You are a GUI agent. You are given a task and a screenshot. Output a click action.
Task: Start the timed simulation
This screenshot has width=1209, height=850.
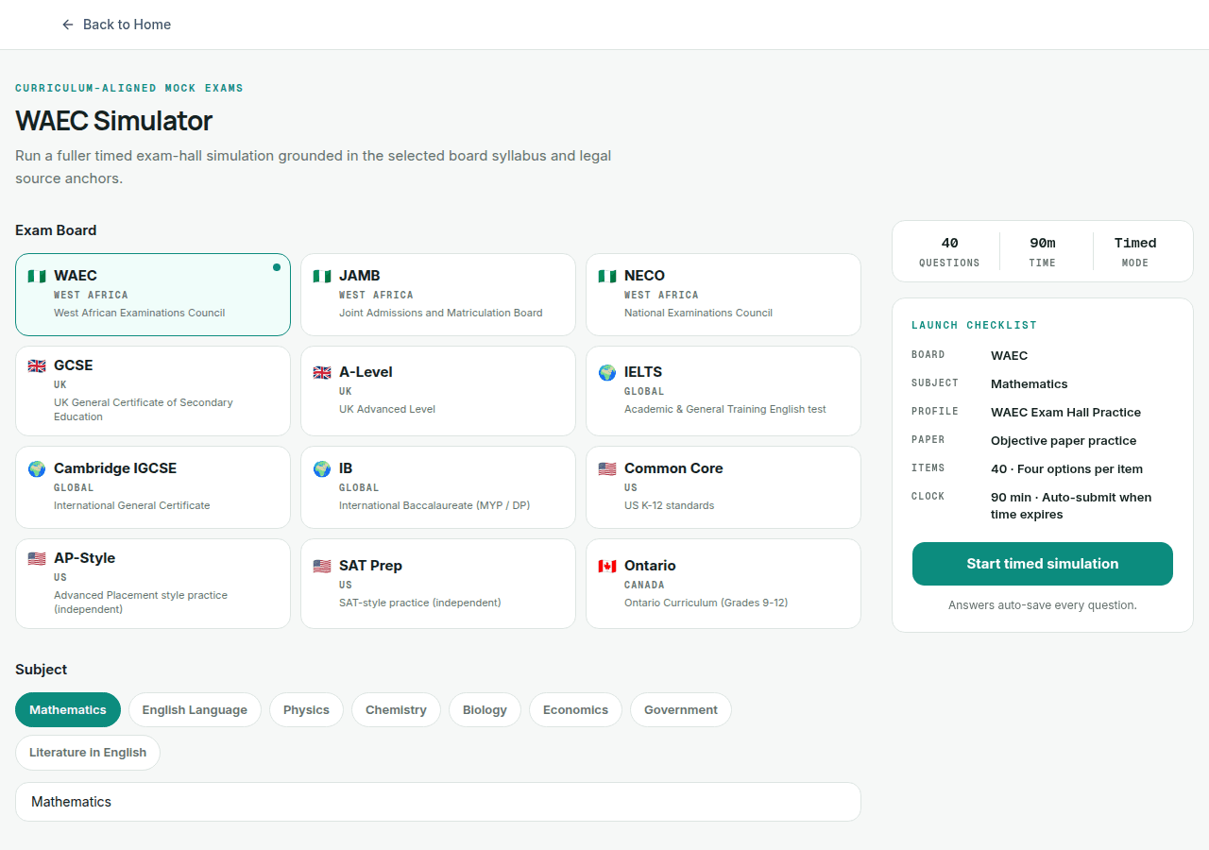[x=1043, y=564]
